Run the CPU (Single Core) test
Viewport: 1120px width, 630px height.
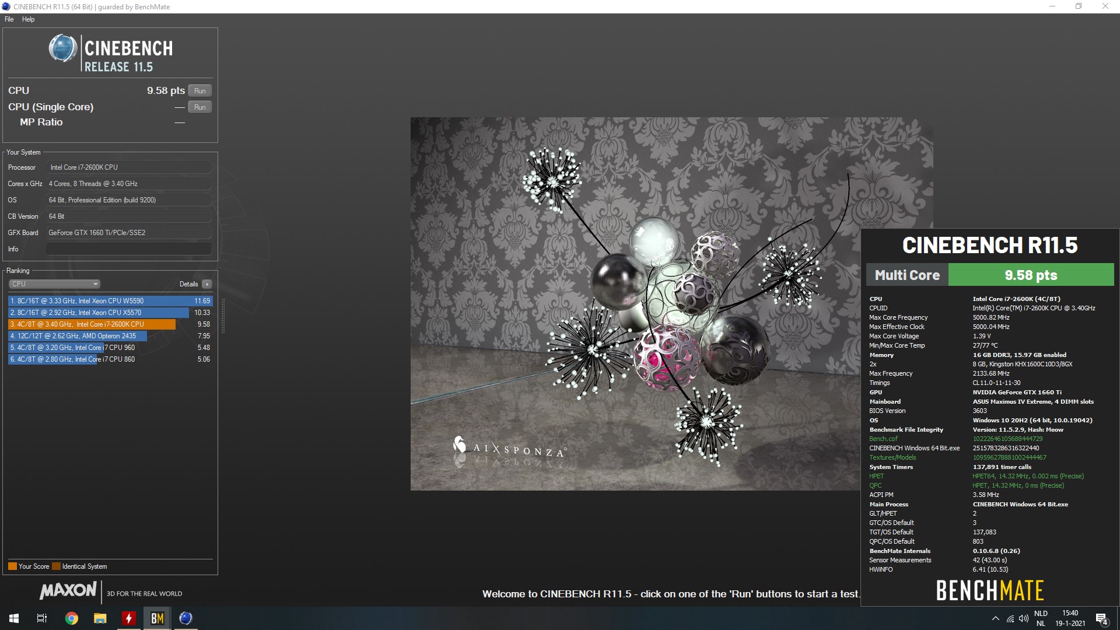199,107
